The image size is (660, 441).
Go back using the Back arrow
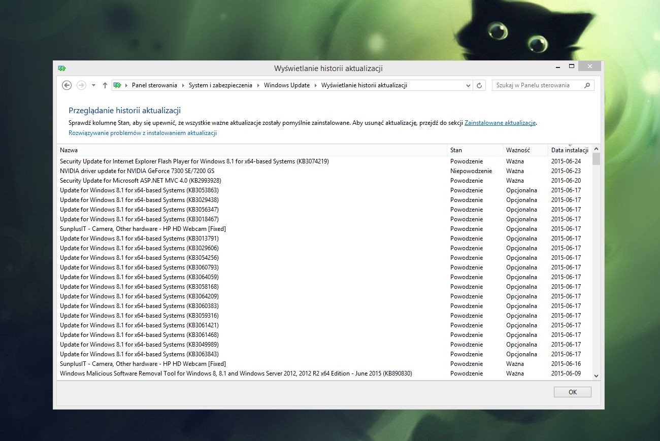click(x=67, y=85)
